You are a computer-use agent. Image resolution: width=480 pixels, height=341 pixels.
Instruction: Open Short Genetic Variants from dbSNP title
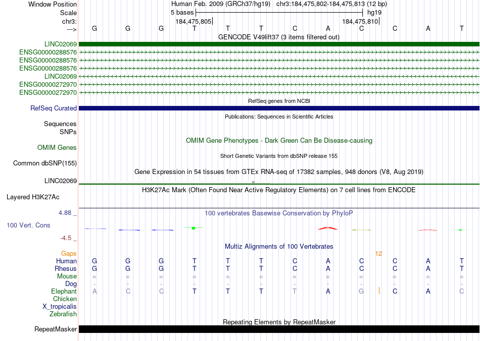coord(279,156)
